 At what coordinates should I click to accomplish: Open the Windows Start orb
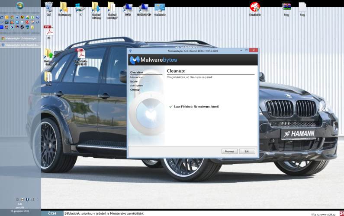tap(20, 6)
